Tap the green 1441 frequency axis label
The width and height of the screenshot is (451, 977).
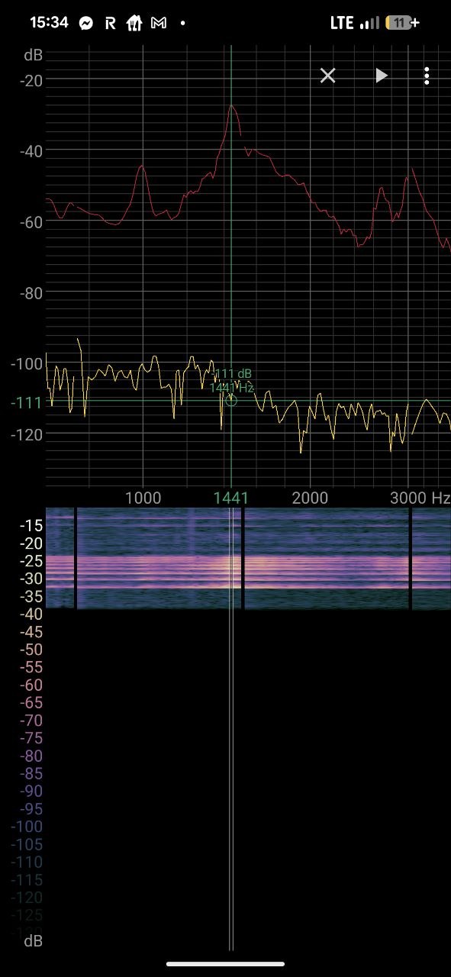click(x=231, y=498)
